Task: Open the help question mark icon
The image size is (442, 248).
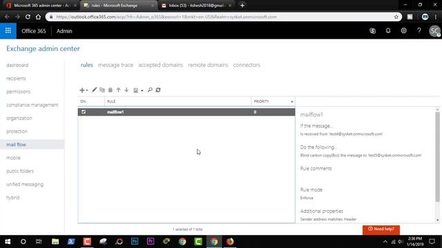Action: click(419, 30)
